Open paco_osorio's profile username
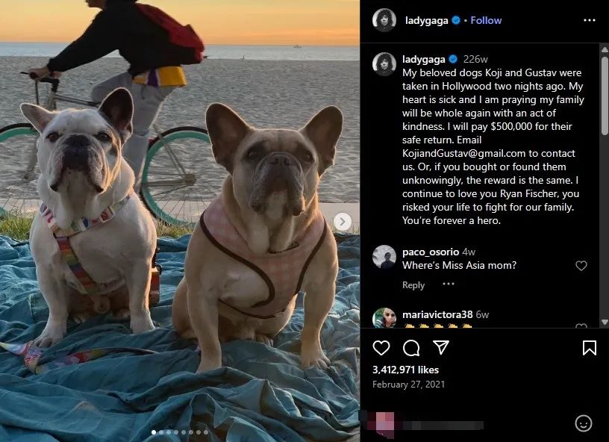The width and height of the screenshot is (609, 442). pyautogui.click(x=431, y=252)
